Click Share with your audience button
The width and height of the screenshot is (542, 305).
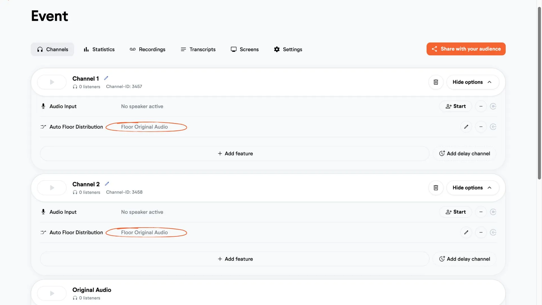(x=466, y=49)
